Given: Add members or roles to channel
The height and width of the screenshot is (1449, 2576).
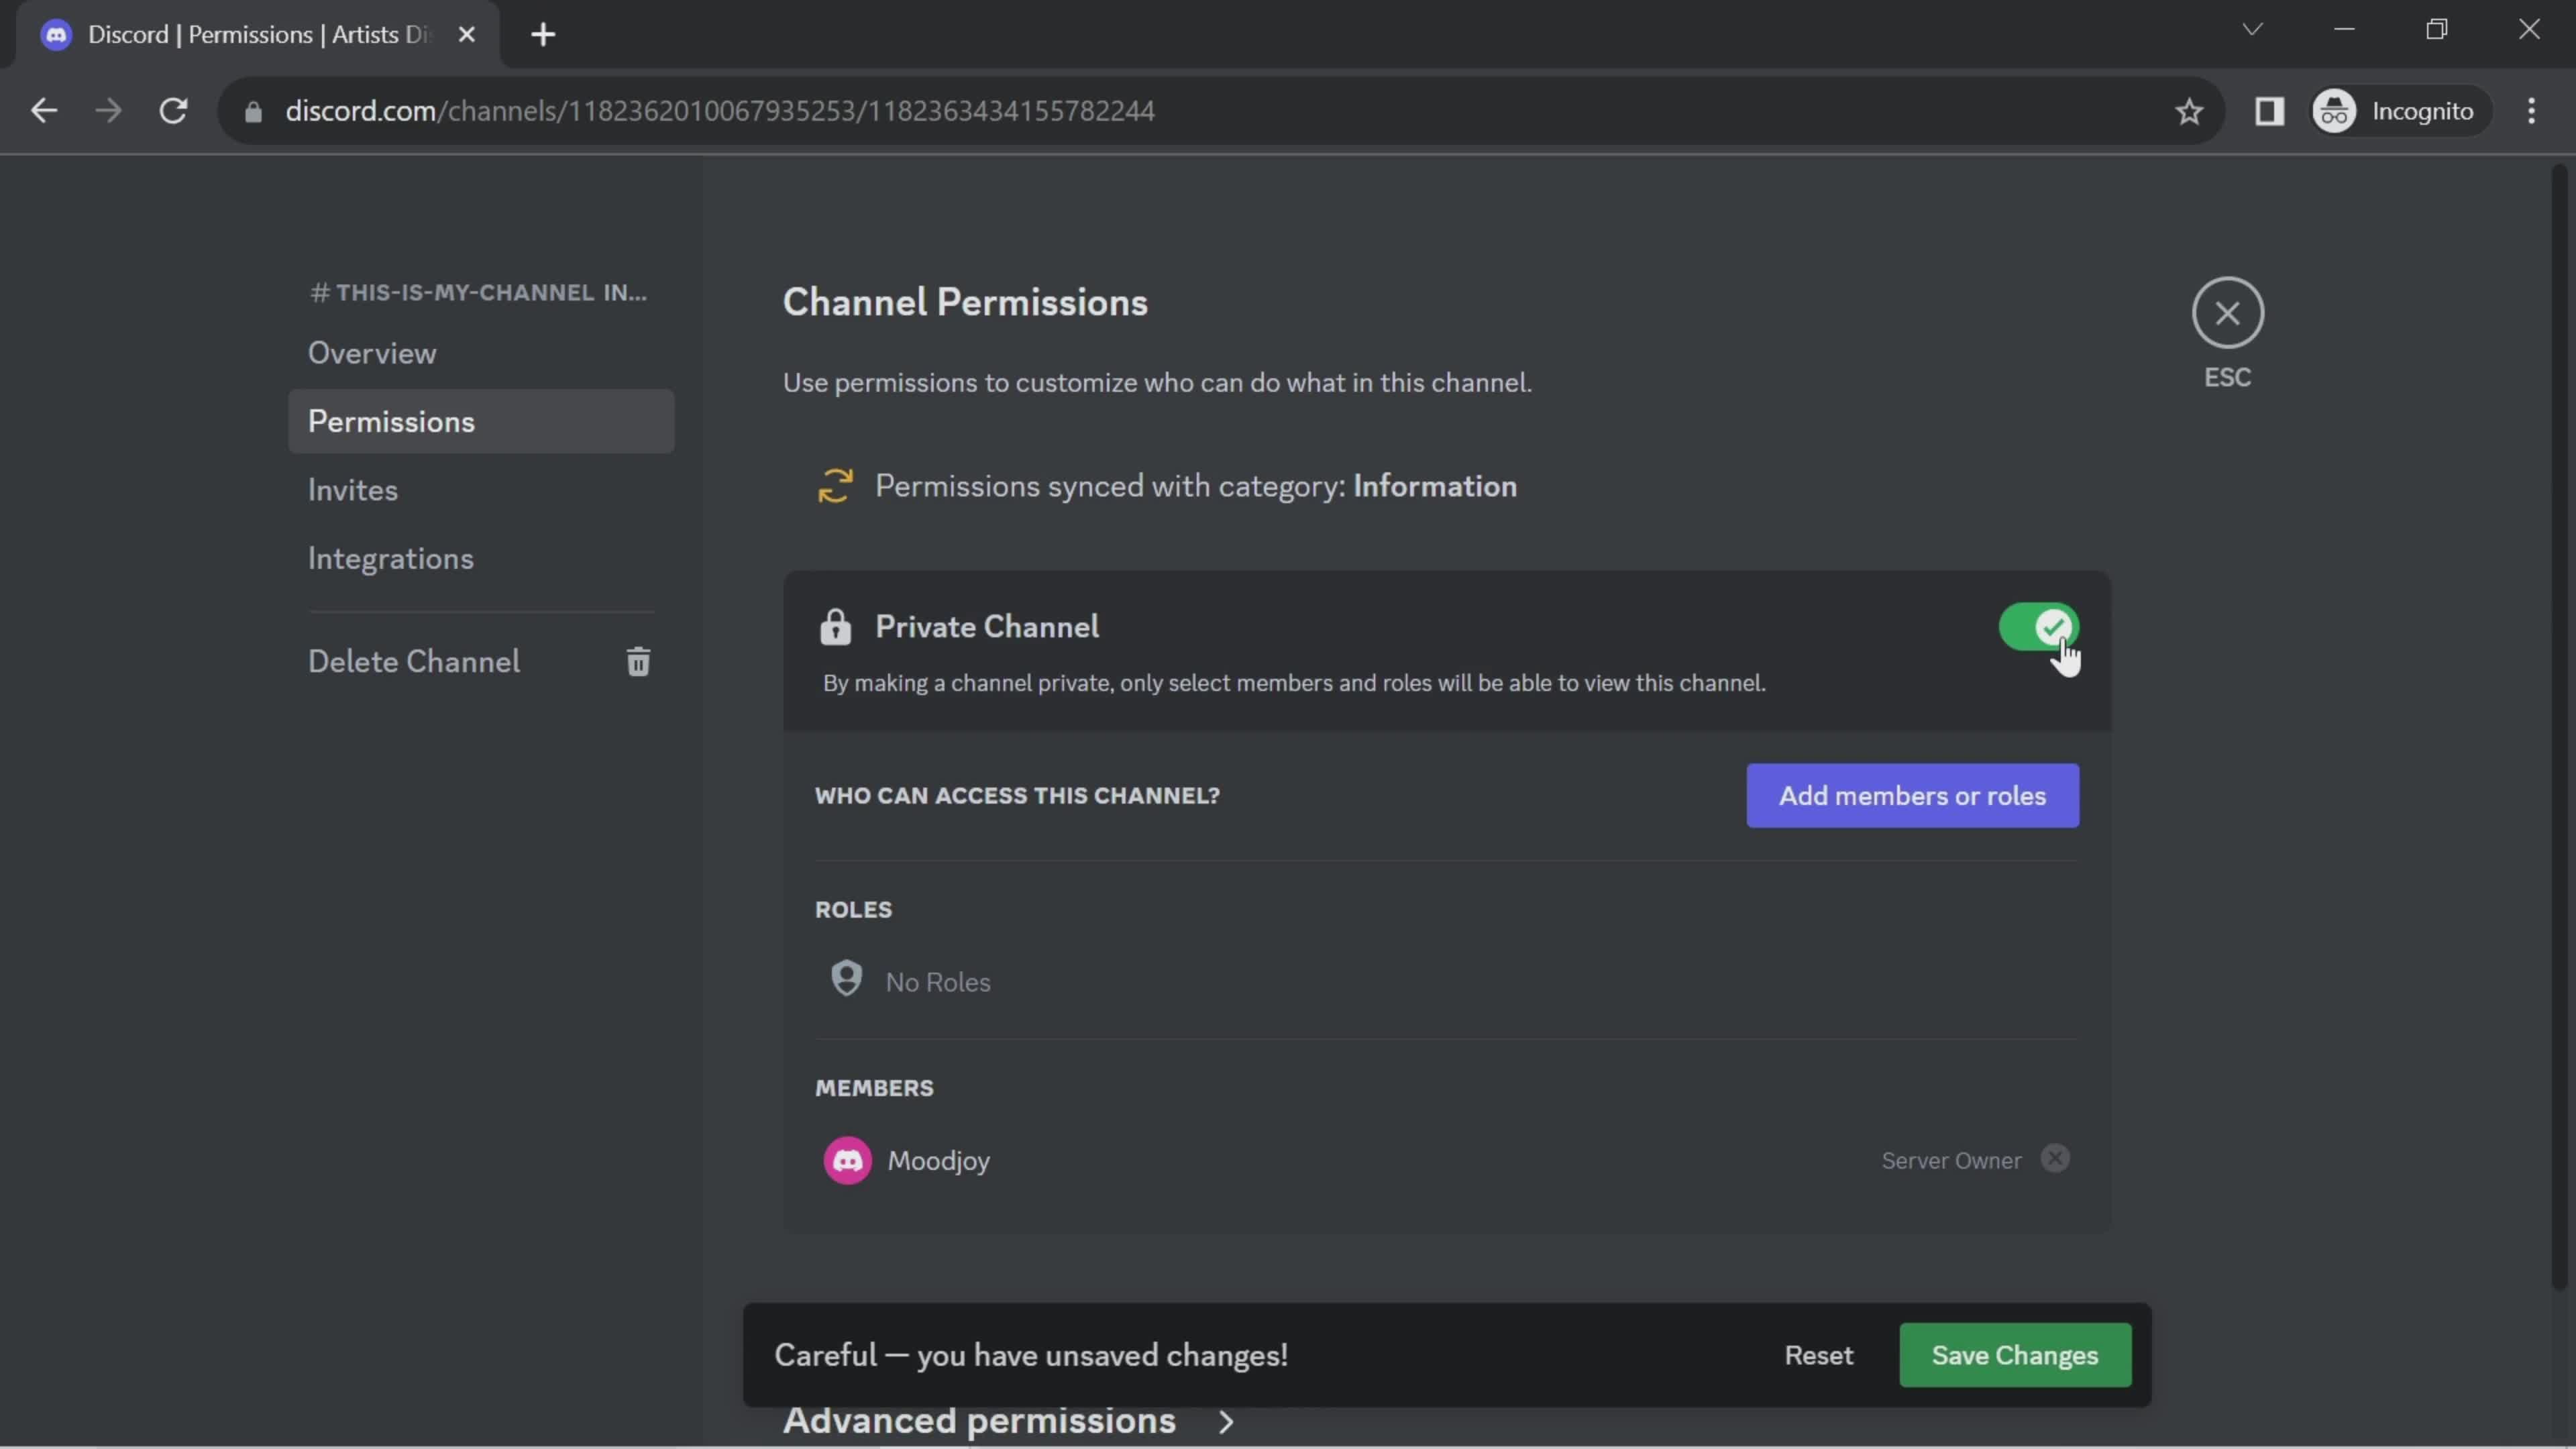Looking at the screenshot, I should point(1913,794).
